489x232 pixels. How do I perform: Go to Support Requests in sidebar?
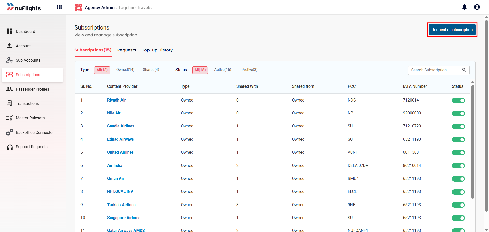tap(32, 147)
